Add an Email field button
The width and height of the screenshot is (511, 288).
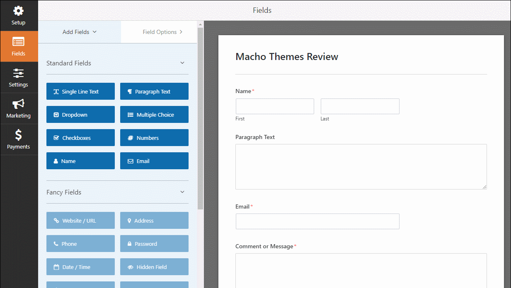154,161
